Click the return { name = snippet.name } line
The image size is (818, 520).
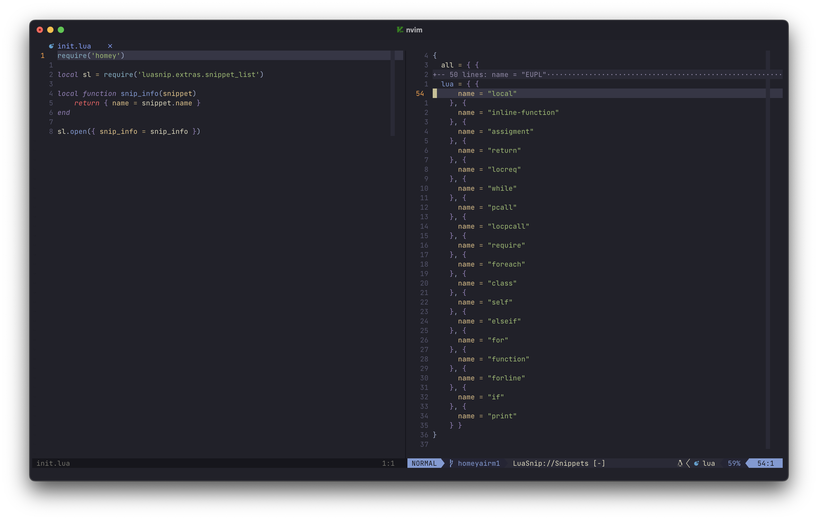point(137,103)
